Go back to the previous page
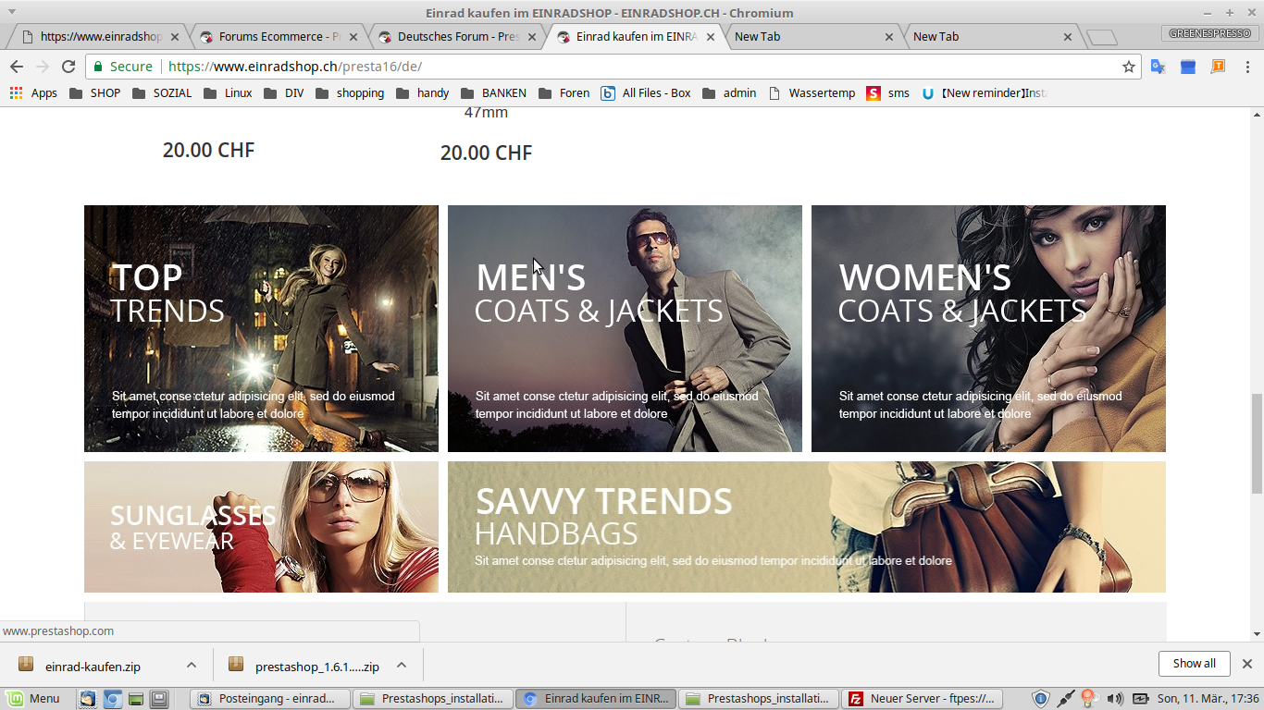The height and width of the screenshot is (710, 1264). [x=17, y=67]
